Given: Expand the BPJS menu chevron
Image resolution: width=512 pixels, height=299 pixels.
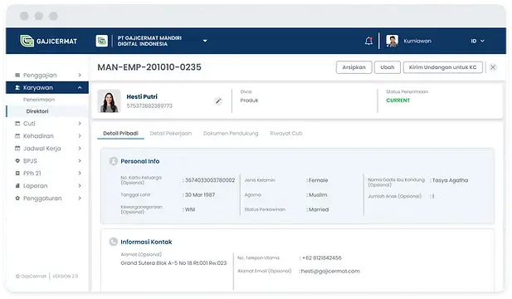Looking at the screenshot, I should coord(80,161).
